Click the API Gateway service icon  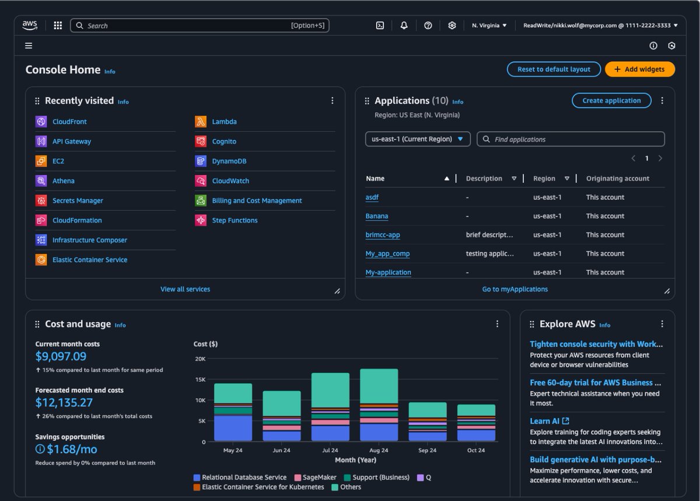pyautogui.click(x=41, y=141)
